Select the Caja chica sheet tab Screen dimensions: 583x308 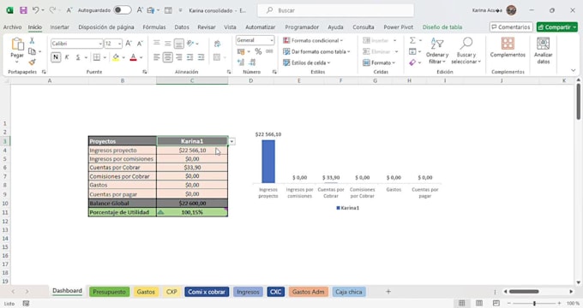pos(349,292)
